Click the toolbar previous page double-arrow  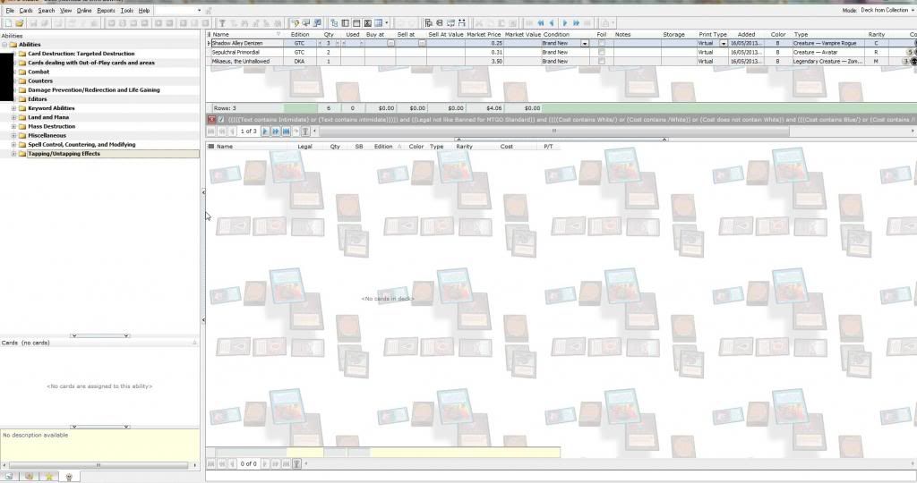coord(541,23)
